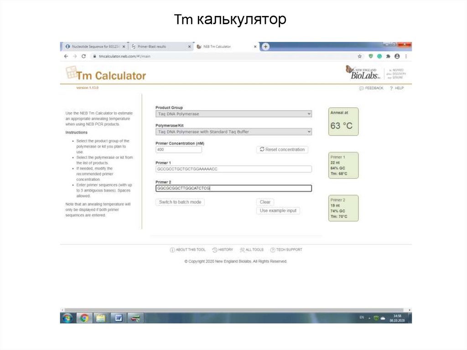The image size is (467, 350).
Task: Open the Polymerase/Kit dropdown
Action: tap(233, 131)
